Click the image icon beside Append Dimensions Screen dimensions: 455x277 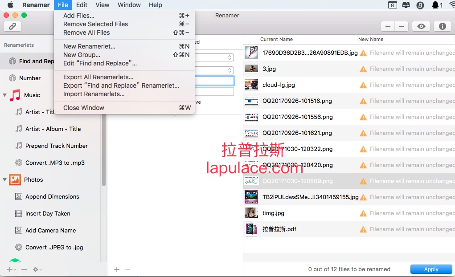click(x=19, y=196)
